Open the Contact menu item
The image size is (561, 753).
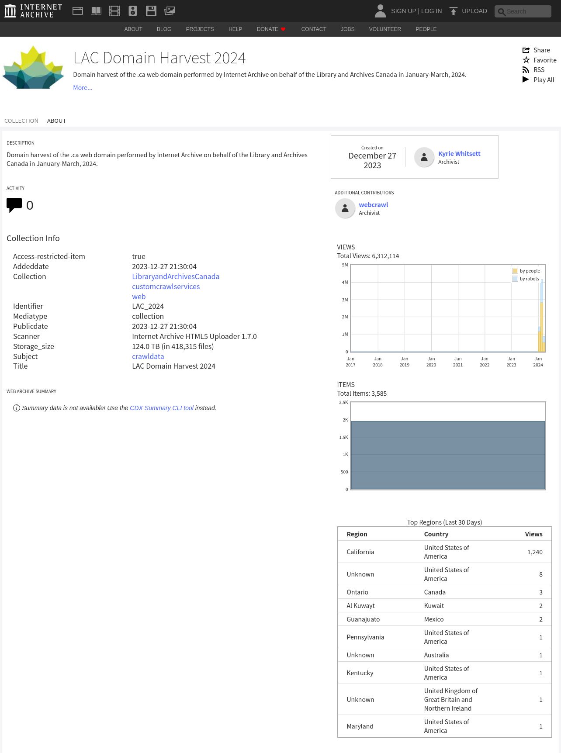coord(314,29)
